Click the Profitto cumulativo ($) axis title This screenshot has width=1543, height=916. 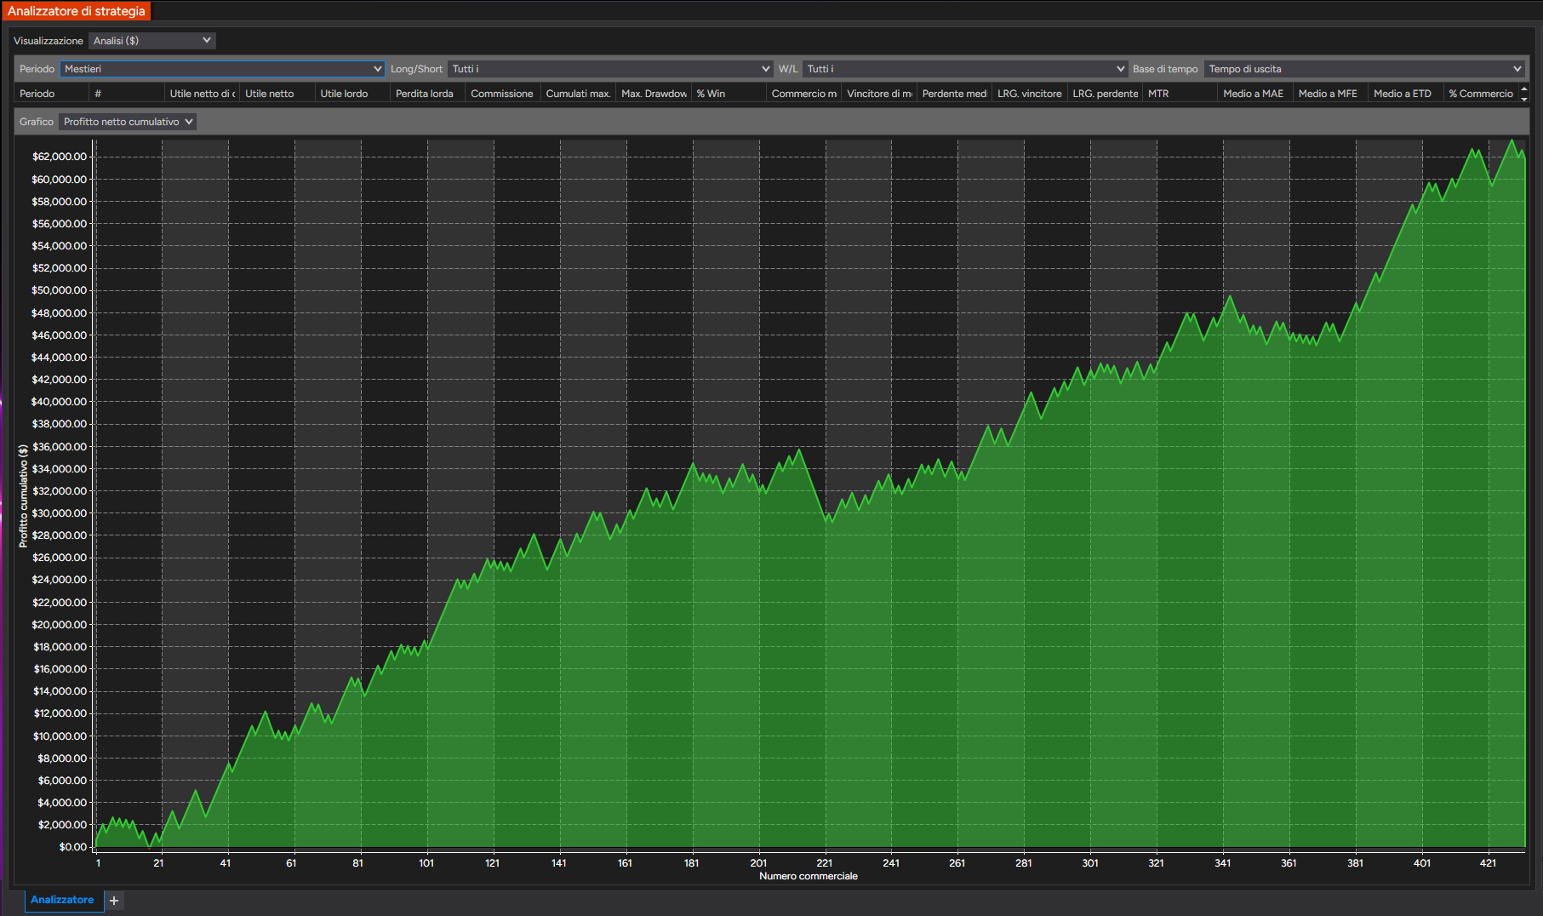click(23, 495)
